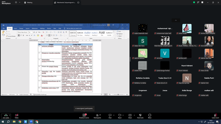Toggle Justify paragraph alignment
Image resolution: width=221 pixels, height=124 pixels.
coord(54,35)
